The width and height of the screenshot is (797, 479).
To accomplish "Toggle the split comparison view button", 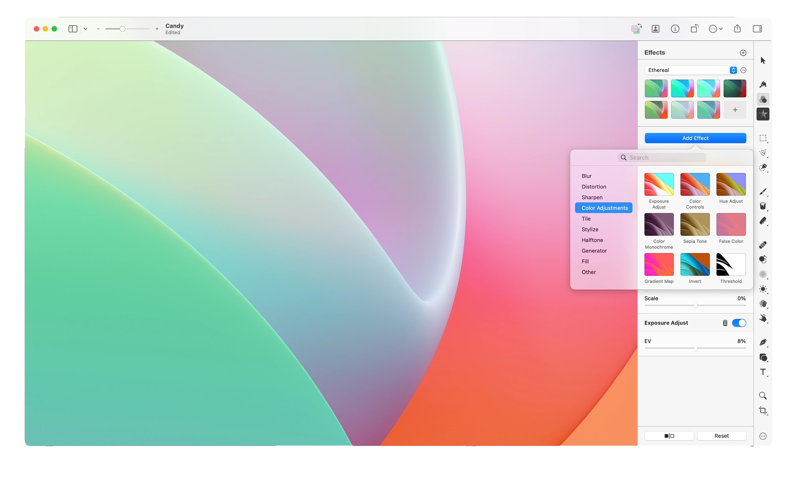I will (x=669, y=436).
